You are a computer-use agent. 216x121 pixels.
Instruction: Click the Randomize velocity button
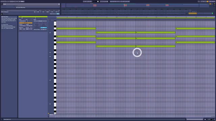tap(37, 28)
